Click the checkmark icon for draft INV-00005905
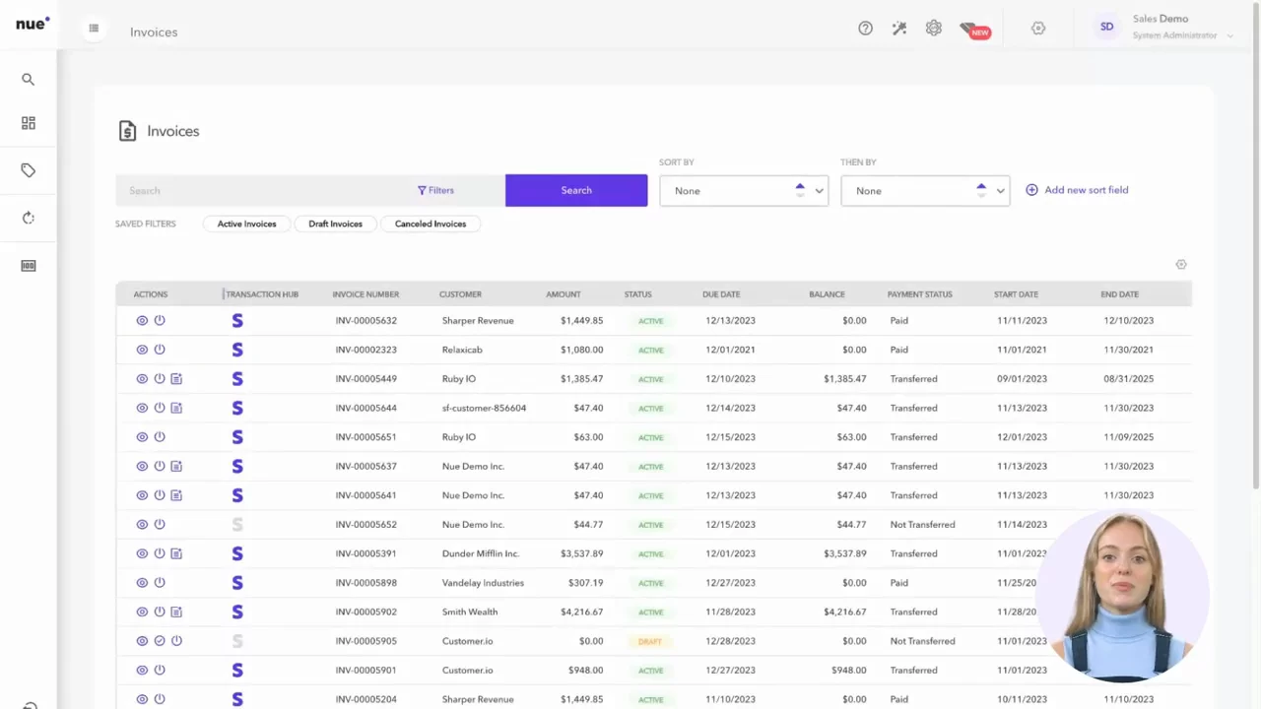 [160, 641]
